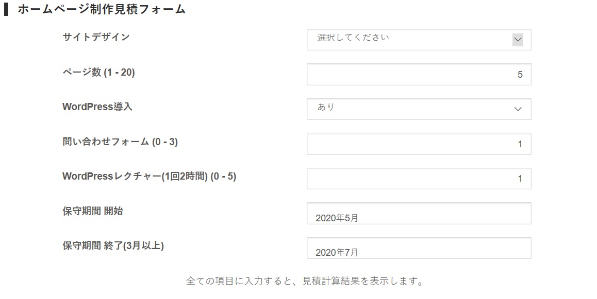Viewport: 597px width, 299px height.
Task: Click the 保守期間 終了(3月以上) label
Action: [113, 245]
